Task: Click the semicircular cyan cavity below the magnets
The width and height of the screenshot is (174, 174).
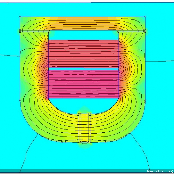Action: tap(84, 106)
